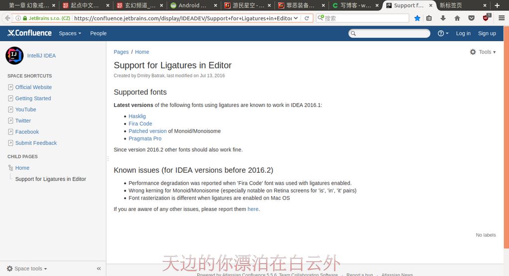Image resolution: width=509 pixels, height=276 pixels.
Task: Click the Firefox back arrow button
Action: (x=7, y=18)
